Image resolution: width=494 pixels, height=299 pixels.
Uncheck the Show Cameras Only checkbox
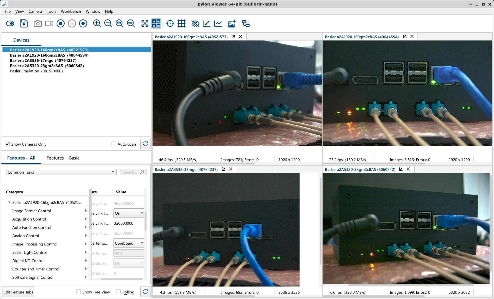[7, 144]
